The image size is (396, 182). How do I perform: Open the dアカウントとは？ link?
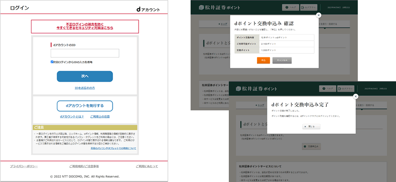(72, 117)
